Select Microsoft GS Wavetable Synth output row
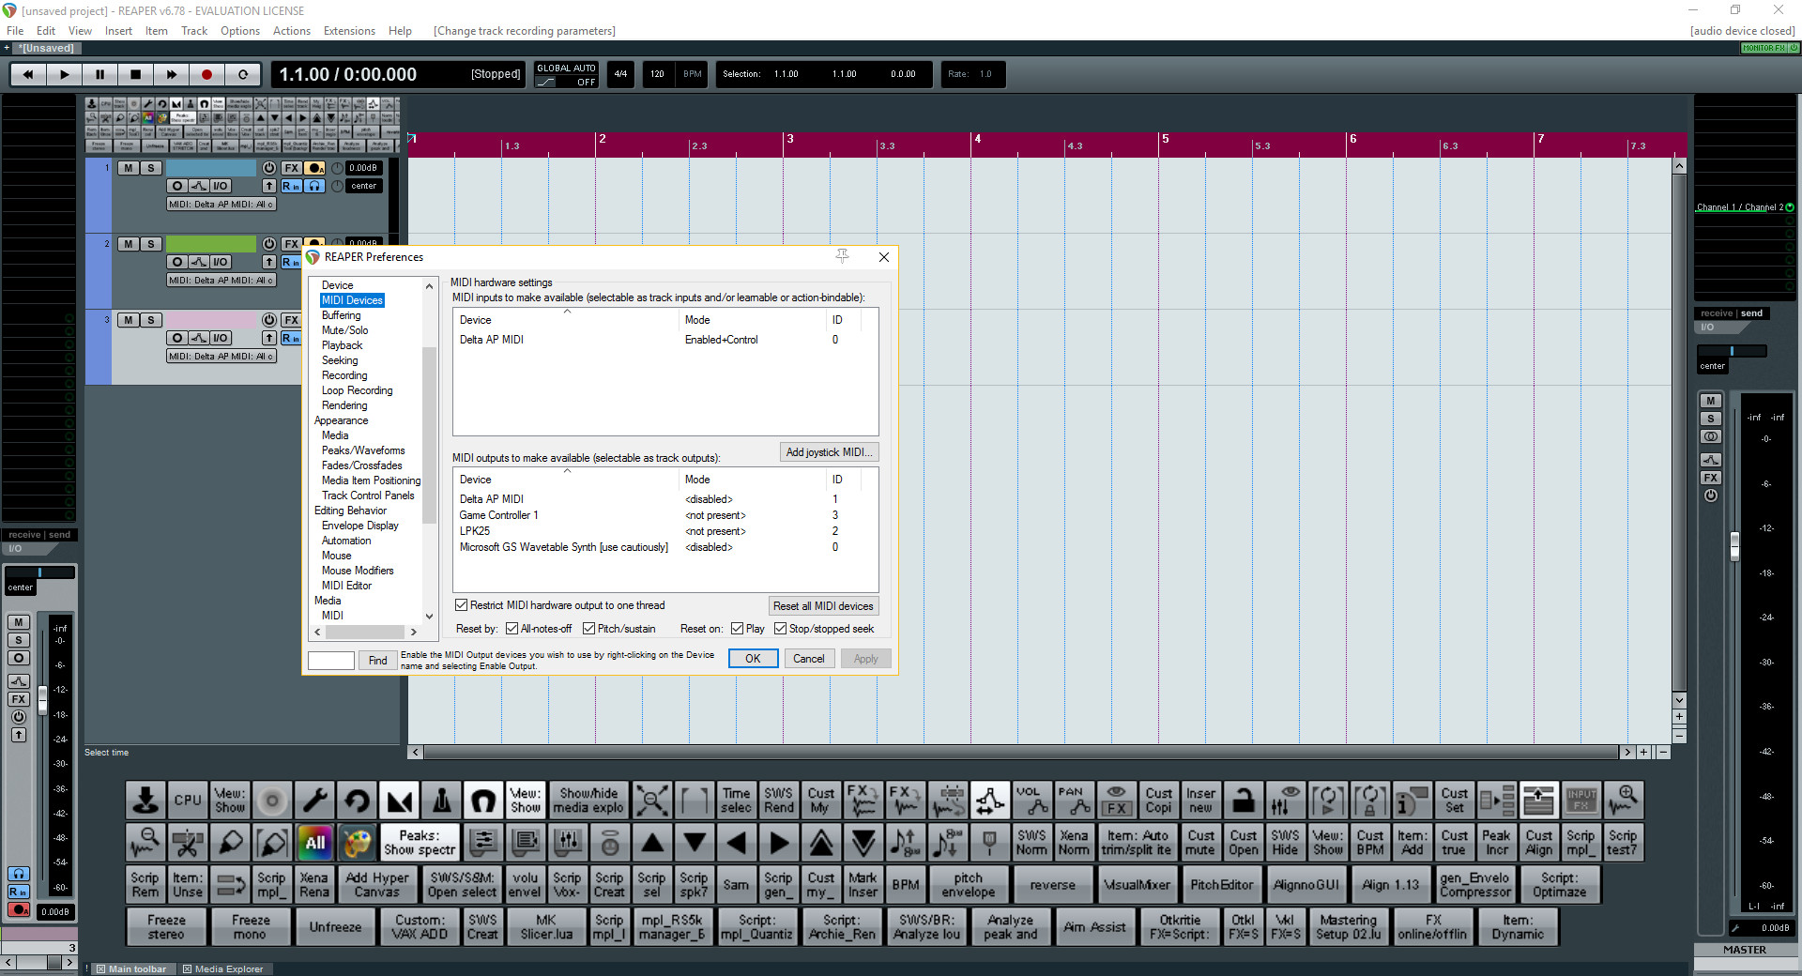The width and height of the screenshot is (1802, 976). [664, 547]
